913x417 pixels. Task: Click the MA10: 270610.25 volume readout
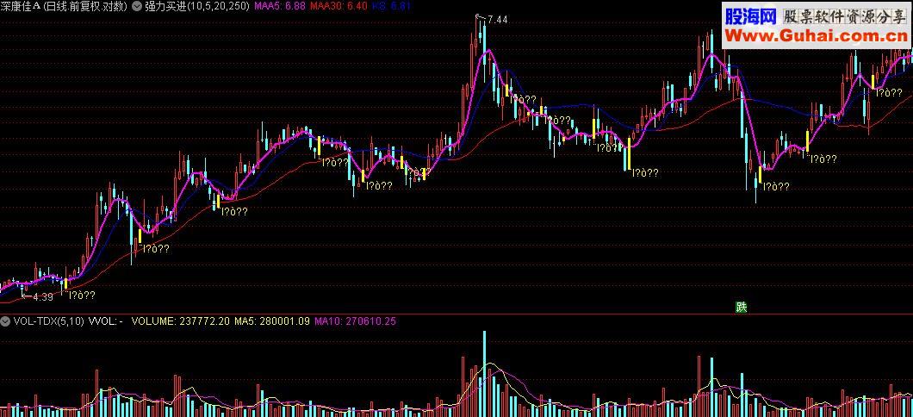355,321
